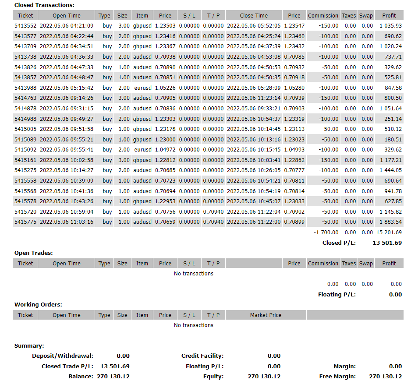Select the Credit Facility label
The image size is (411, 384).
point(202,356)
